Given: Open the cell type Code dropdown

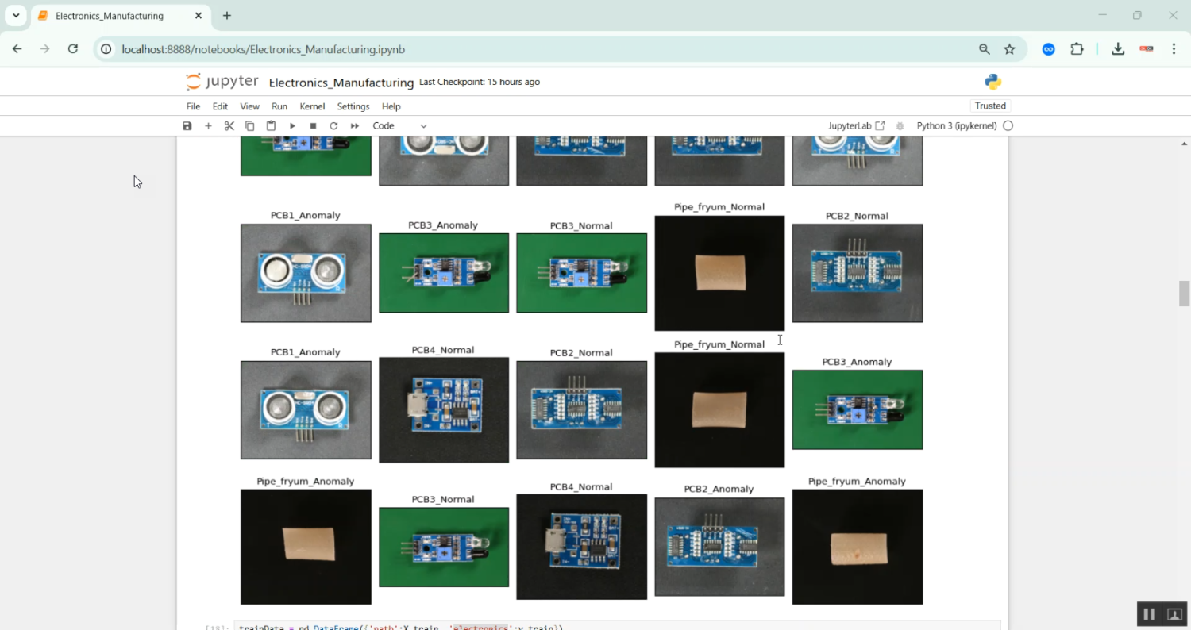Looking at the screenshot, I should click(x=399, y=126).
